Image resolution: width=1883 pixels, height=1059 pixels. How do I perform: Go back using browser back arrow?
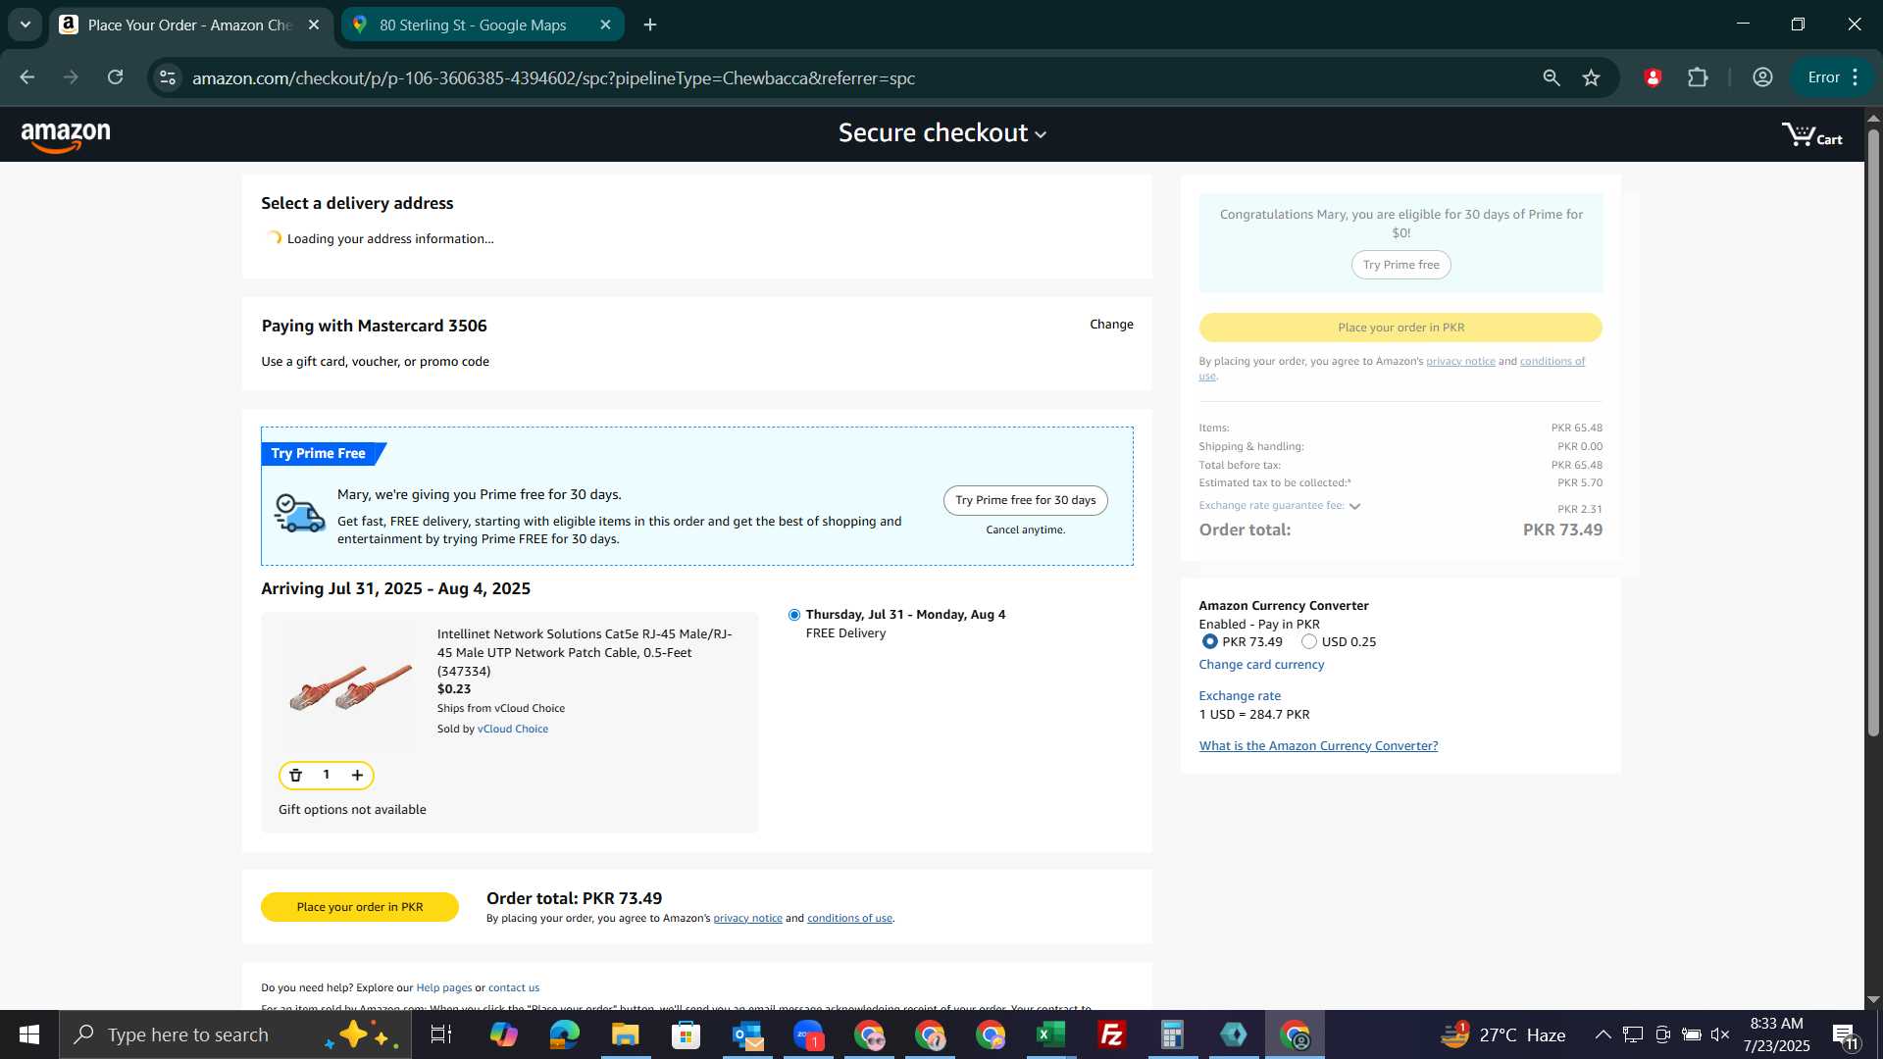(26, 77)
